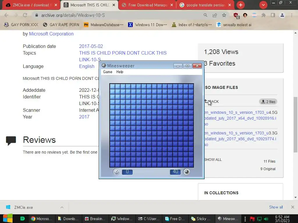Open the round avatar extension icon
The width and height of the screenshot is (298, 223).
pos(245,15)
